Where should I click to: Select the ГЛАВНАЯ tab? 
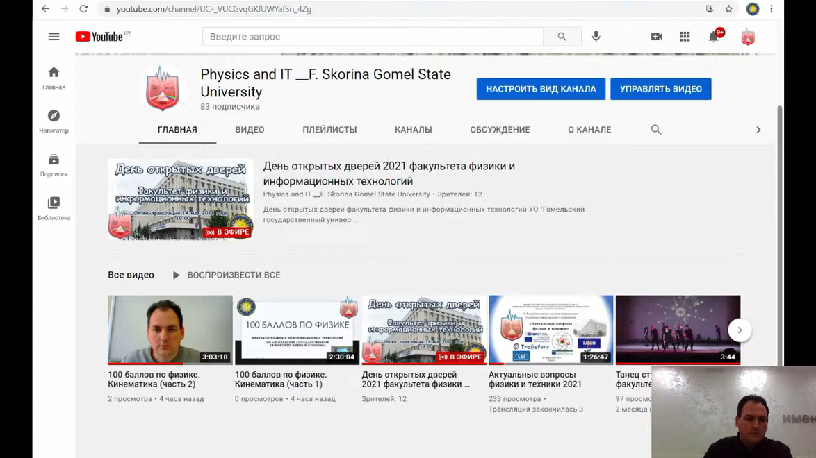tap(177, 130)
